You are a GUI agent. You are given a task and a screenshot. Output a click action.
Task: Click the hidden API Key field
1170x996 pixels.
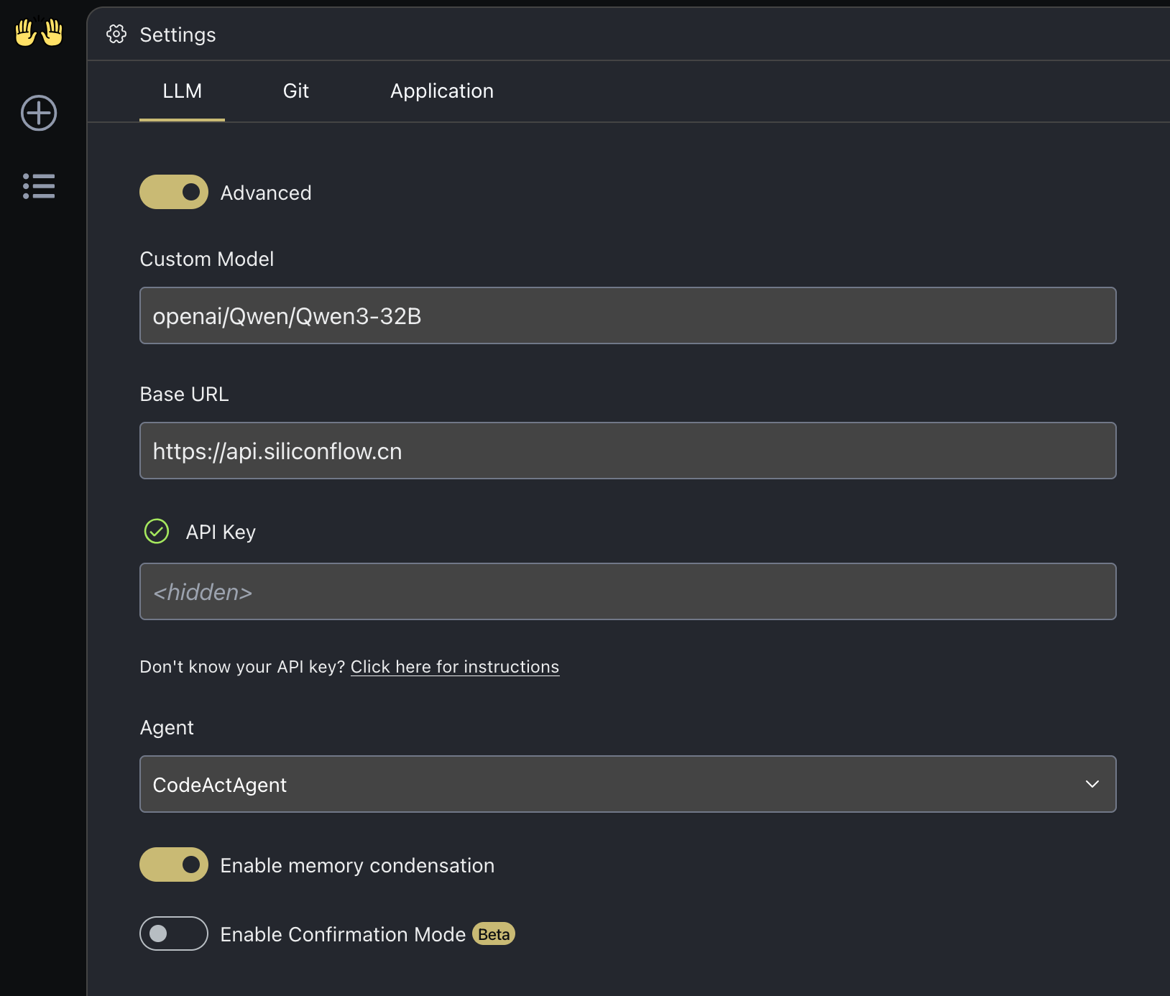point(628,591)
